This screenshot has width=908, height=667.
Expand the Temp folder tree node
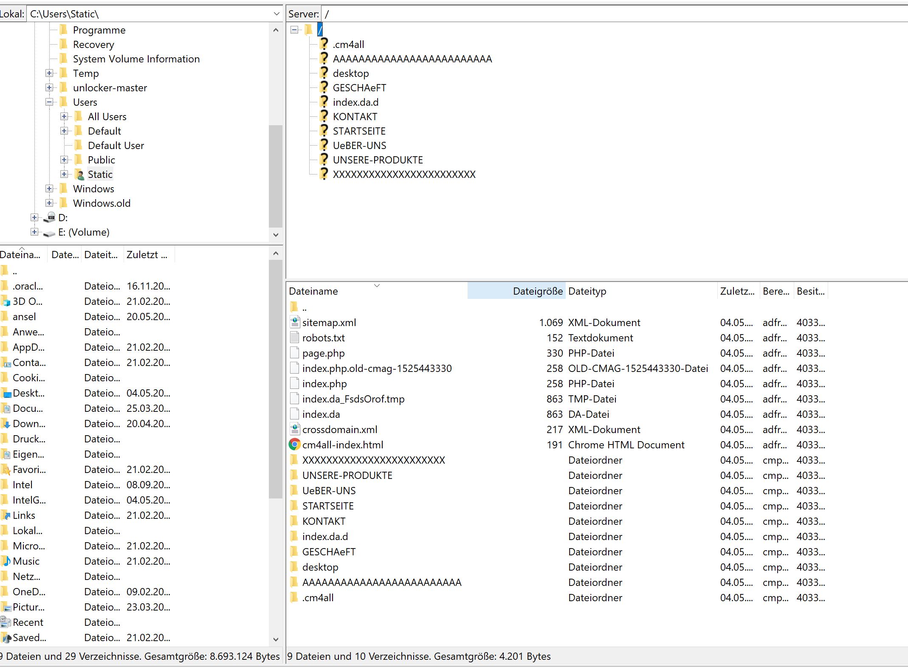(49, 73)
